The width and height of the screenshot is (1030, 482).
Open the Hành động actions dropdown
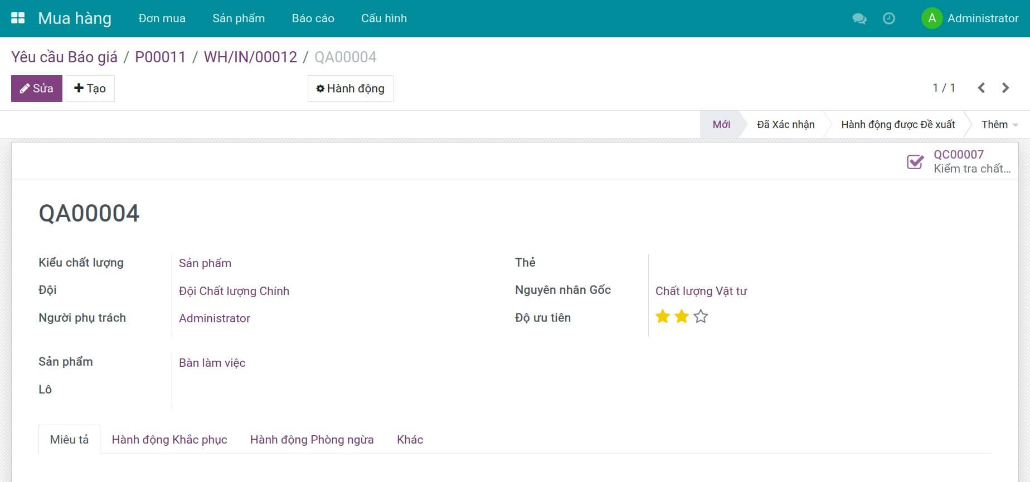click(x=351, y=88)
